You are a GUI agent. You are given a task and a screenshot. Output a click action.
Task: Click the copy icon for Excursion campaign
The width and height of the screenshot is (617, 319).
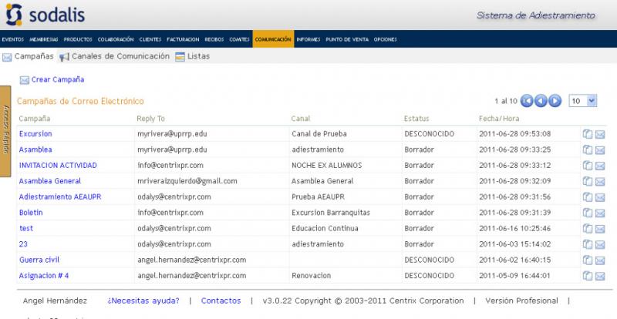point(588,134)
